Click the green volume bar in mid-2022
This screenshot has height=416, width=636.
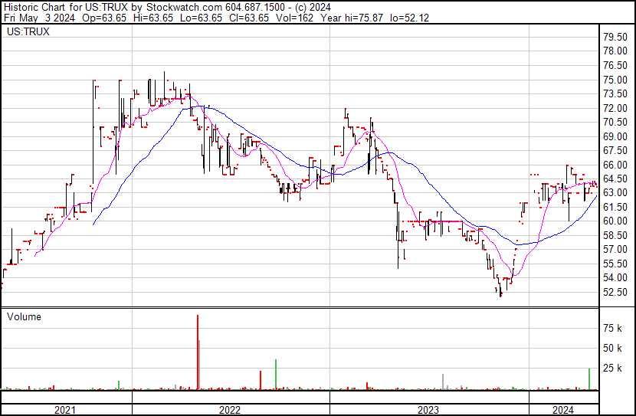pyautogui.click(x=276, y=375)
